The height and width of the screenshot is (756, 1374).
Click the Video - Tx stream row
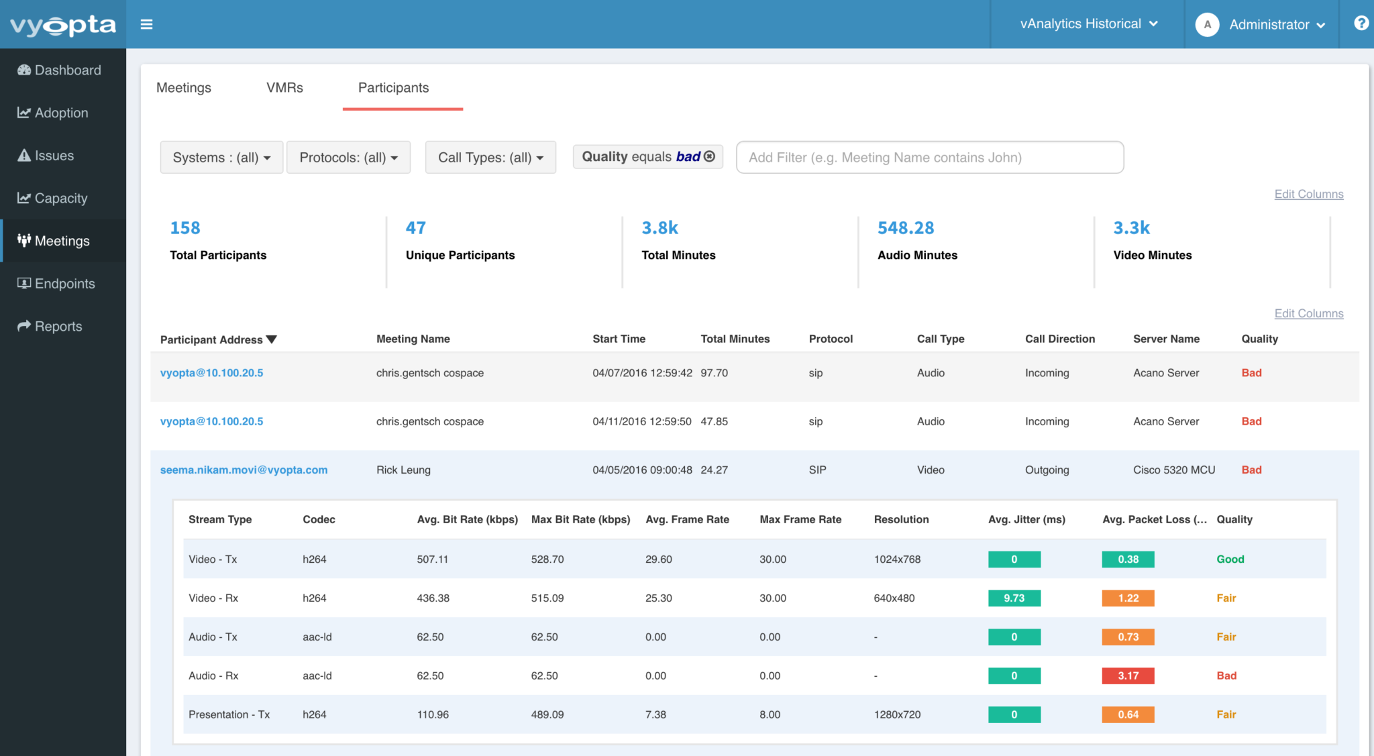click(755, 559)
